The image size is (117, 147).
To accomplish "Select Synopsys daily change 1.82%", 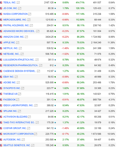I will [66, 88].
